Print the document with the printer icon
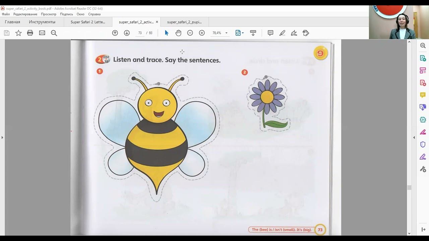 [30, 33]
